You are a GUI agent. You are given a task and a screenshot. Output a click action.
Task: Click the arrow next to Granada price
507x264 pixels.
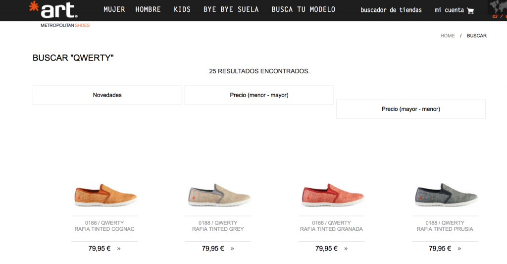coord(346,249)
